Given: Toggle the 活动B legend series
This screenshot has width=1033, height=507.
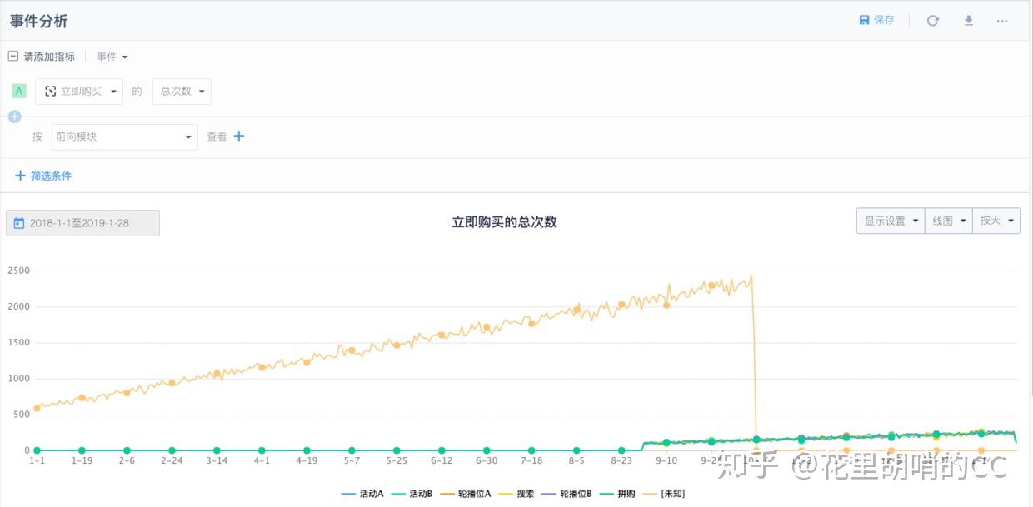Looking at the screenshot, I should coord(412,494).
